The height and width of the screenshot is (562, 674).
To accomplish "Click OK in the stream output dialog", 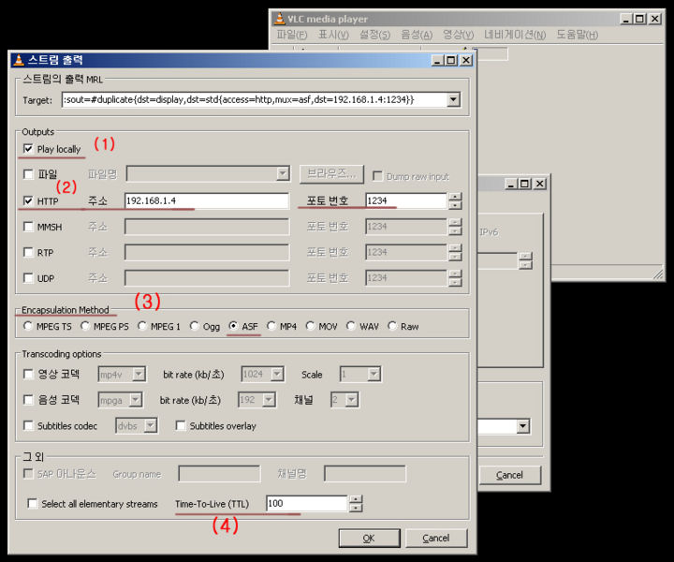I will coord(369,538).
